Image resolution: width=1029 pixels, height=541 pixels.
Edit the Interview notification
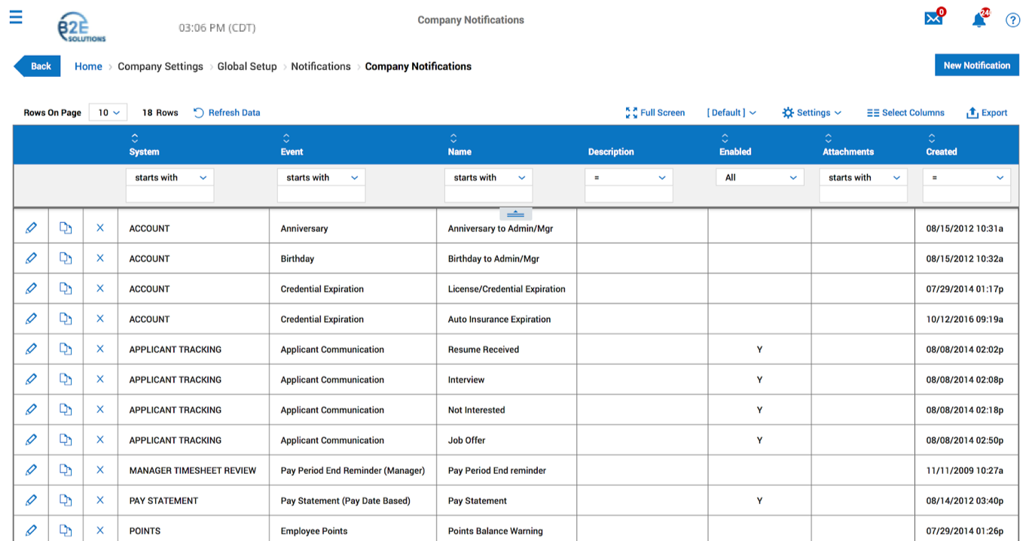31,379
